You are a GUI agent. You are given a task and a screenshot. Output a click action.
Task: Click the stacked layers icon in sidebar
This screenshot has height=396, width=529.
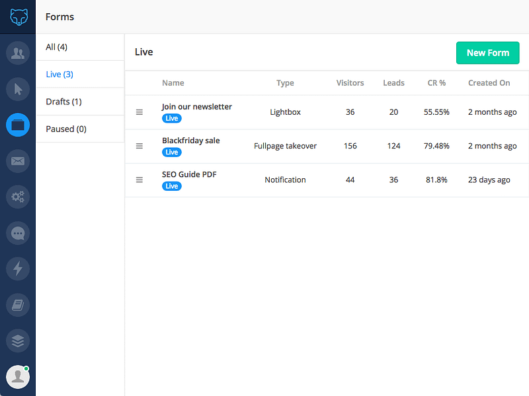(18, 341)
